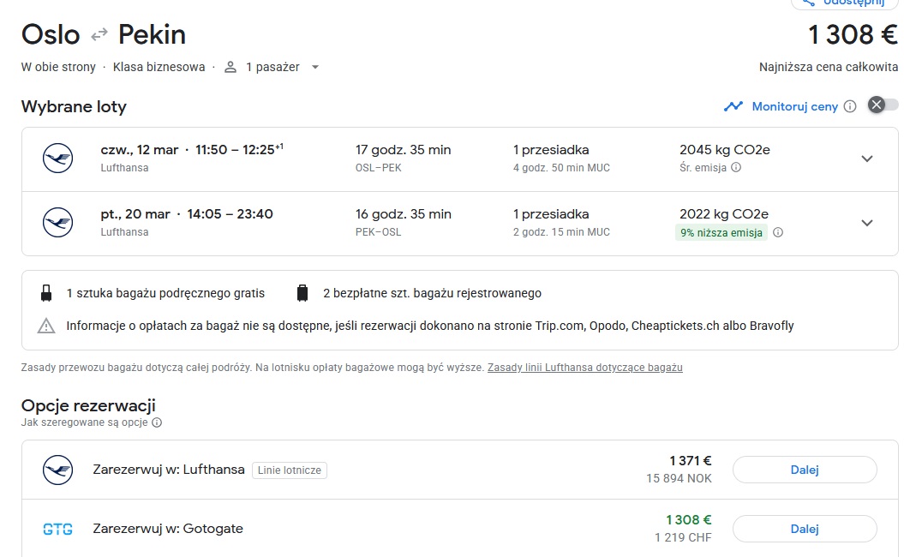Select the Zarezerwuj w: Lufthansa booking row
The image size is (904, 557).
[x=460, y=470]
